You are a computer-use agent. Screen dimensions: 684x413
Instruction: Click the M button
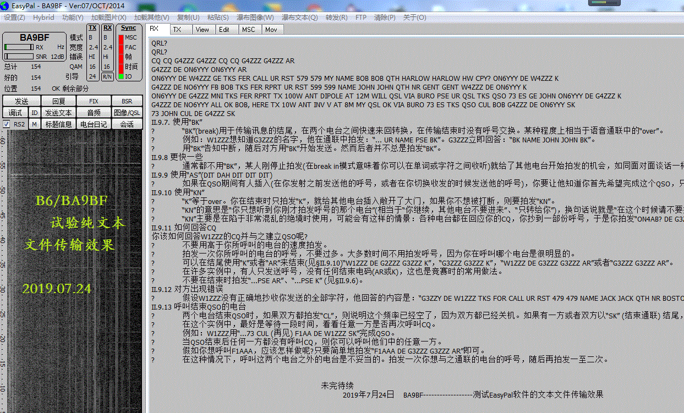[35, 124]
